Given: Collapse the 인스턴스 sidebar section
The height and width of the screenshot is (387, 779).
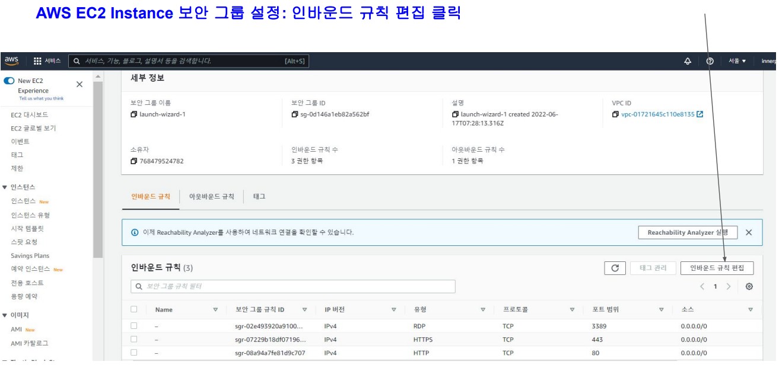Looking at the screenshot, I should [5, 187].
